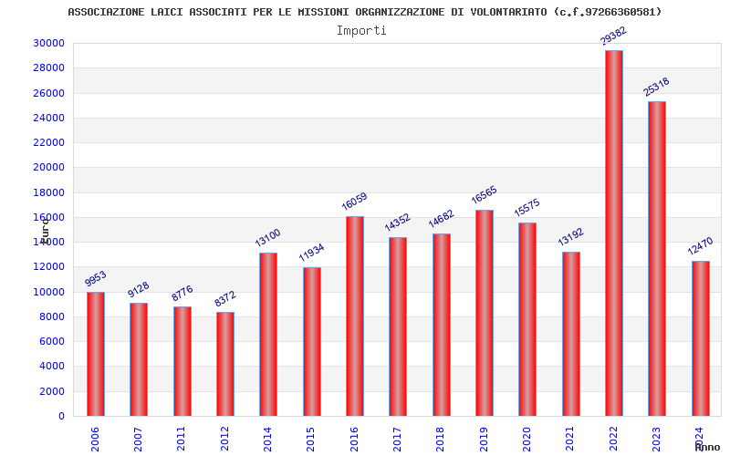
Task: Click the x-axis year label 2007
Action: [139, 440]
